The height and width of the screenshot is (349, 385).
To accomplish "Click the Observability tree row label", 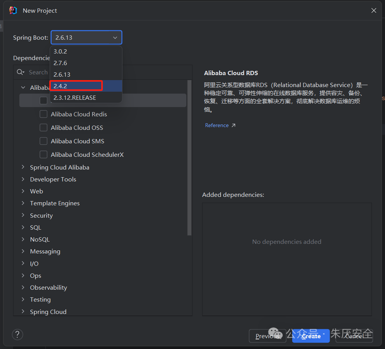I will [x=49, y=288].
